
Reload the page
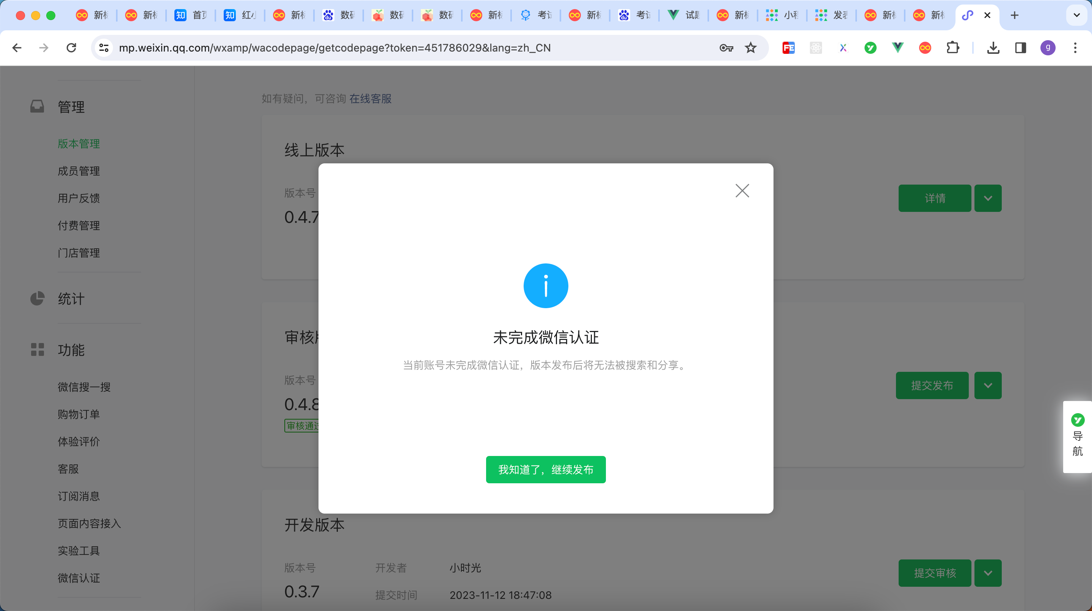71,48
